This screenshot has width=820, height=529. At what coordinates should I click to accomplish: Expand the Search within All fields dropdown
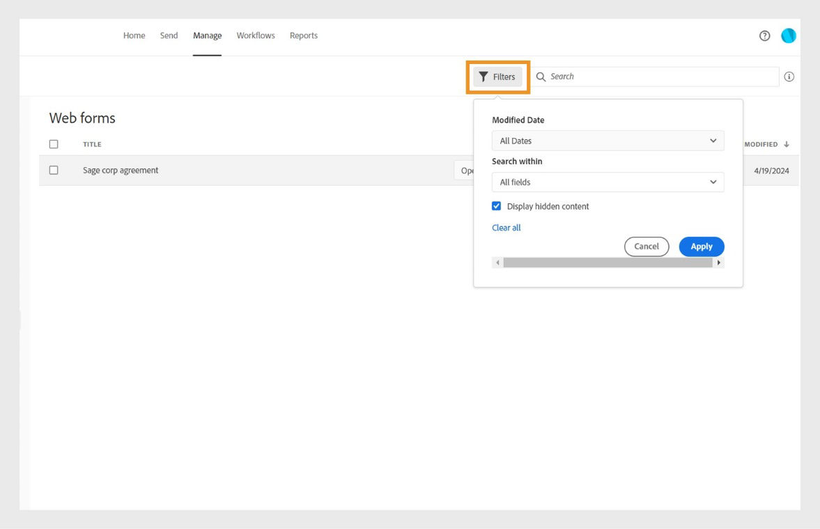(x=608, y=182)
